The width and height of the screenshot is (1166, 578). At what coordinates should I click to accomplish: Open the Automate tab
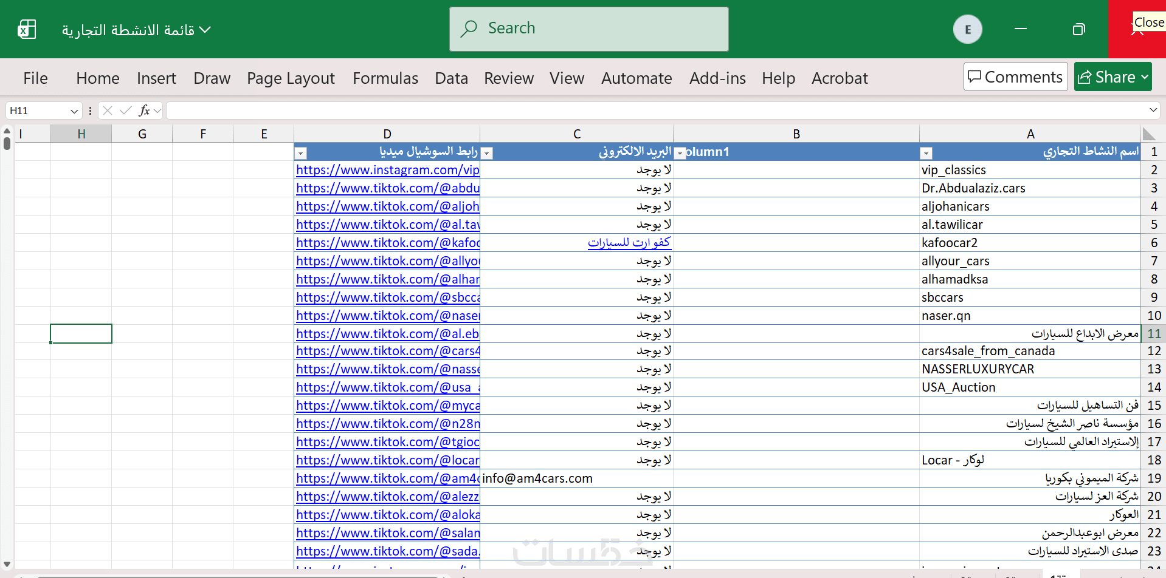coord(636,78)
